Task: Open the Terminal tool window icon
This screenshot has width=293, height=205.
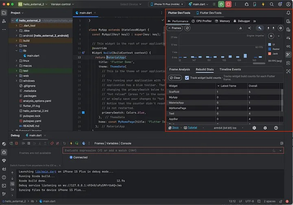Action: tap(4, 185)
